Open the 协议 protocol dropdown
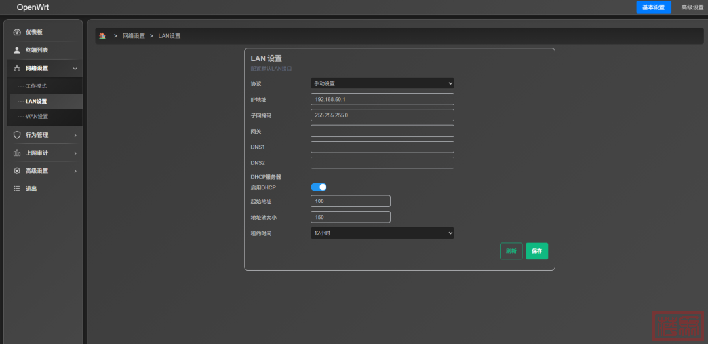708x344 pixels. (x=382, y=83)
